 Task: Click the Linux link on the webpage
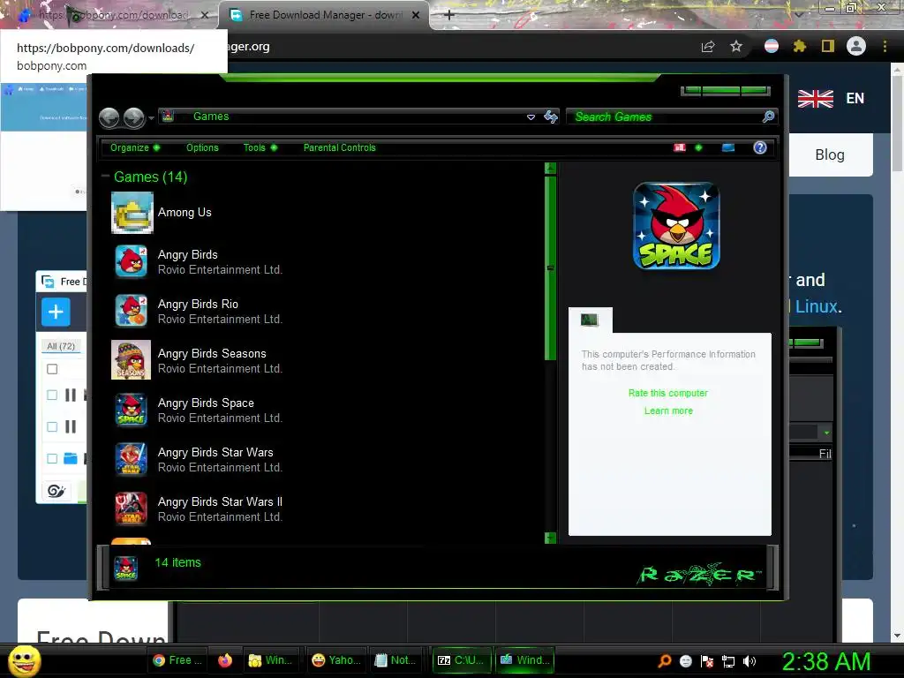[816, 306]
